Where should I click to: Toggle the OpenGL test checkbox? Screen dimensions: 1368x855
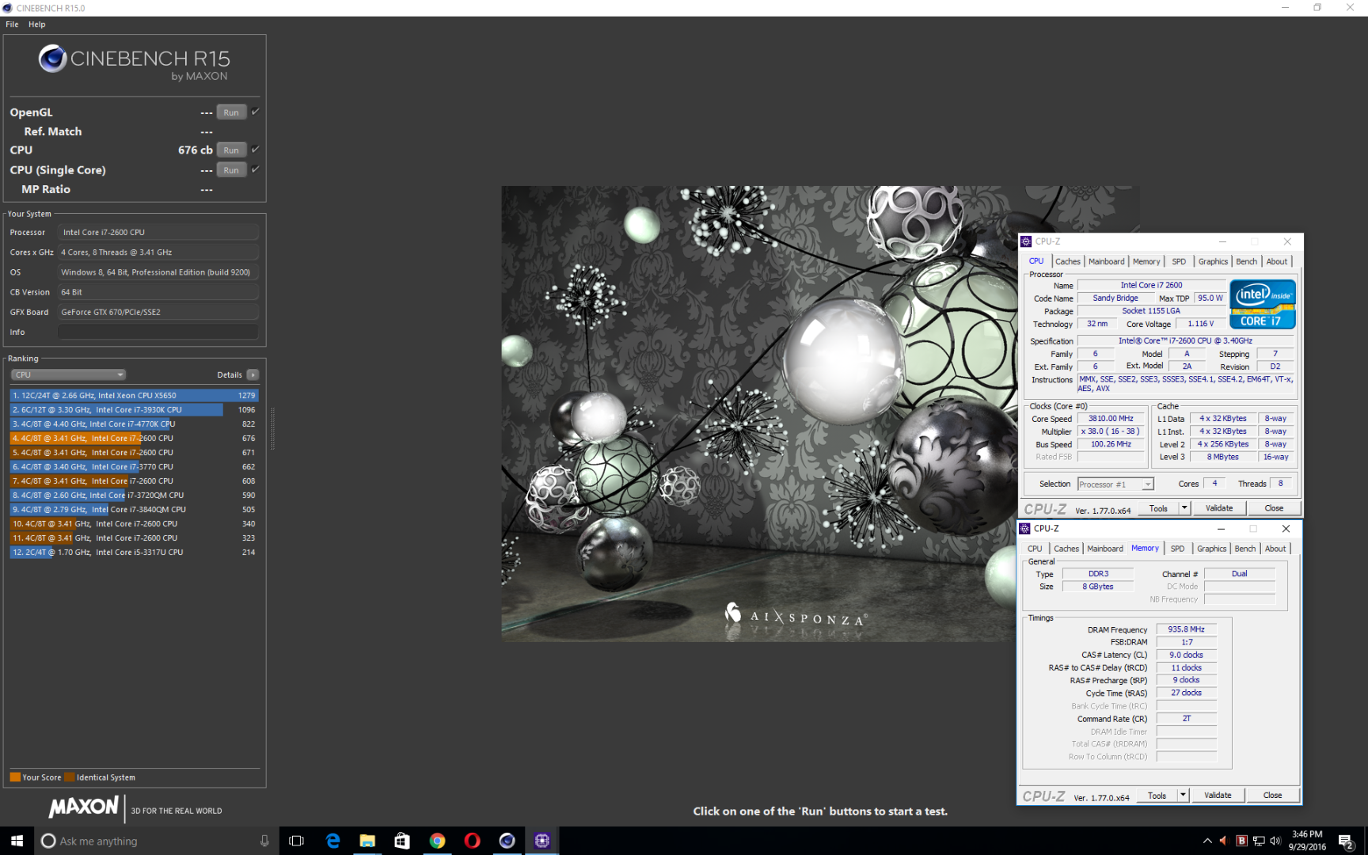255,112
